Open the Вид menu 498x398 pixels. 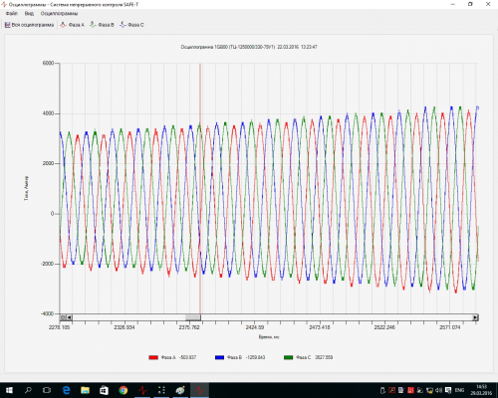(x=29, y=13)
